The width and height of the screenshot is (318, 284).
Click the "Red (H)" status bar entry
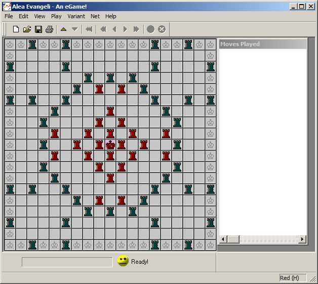tap(293, 278)
